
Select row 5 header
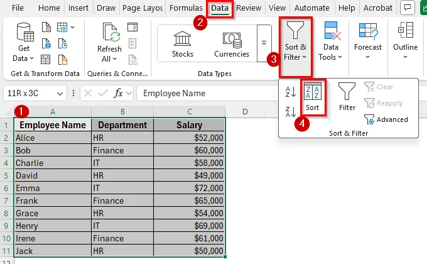(x=6, y=175)
